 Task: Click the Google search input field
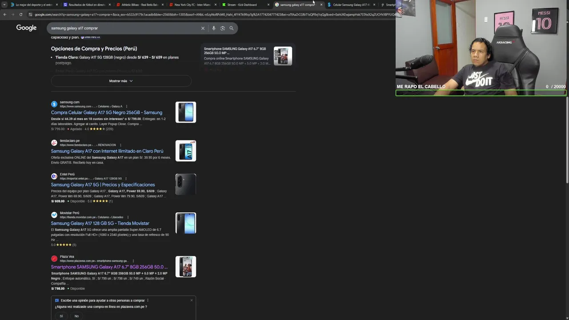124,28
